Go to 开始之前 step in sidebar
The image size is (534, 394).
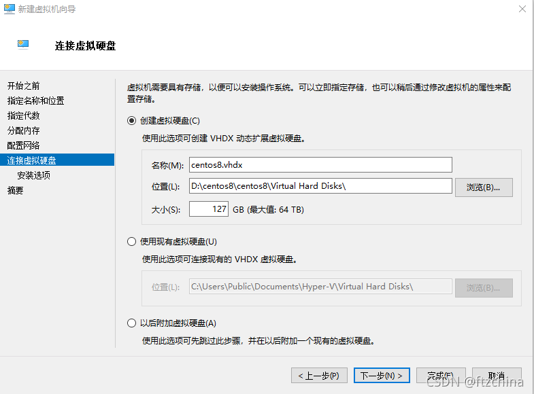tap(24, 86)
